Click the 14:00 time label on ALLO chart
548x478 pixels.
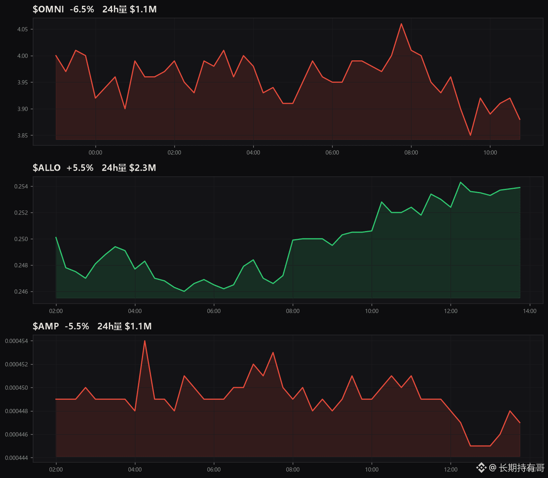click(x=529, y=311)
